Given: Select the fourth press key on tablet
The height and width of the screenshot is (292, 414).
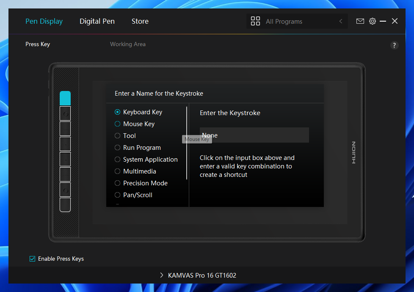Looking at the screenshot, I should 65,144.
